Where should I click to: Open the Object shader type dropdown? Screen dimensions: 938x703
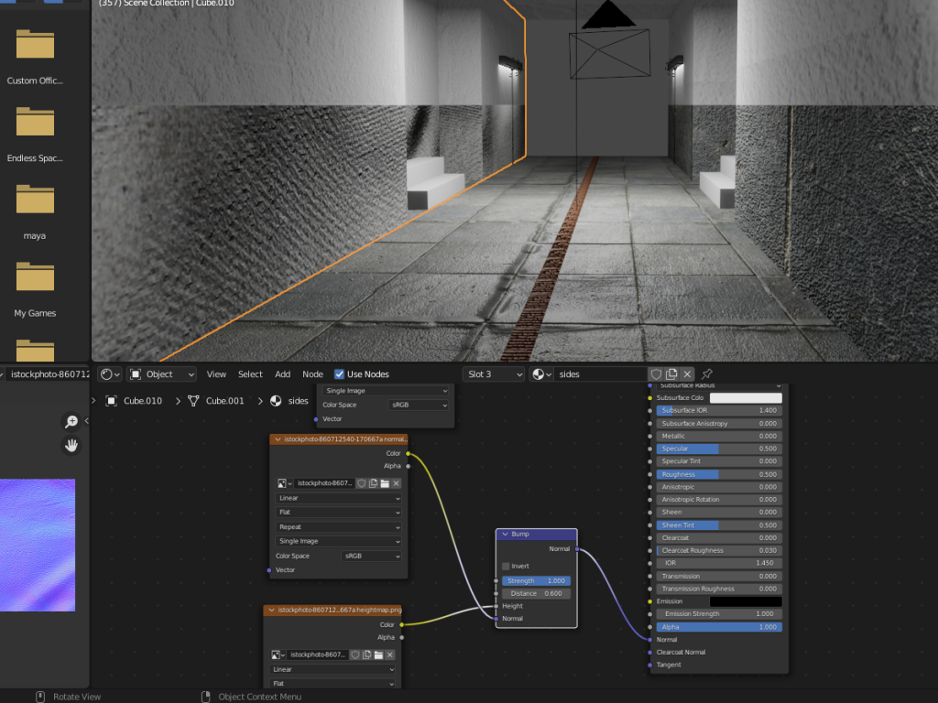(162, 374)
